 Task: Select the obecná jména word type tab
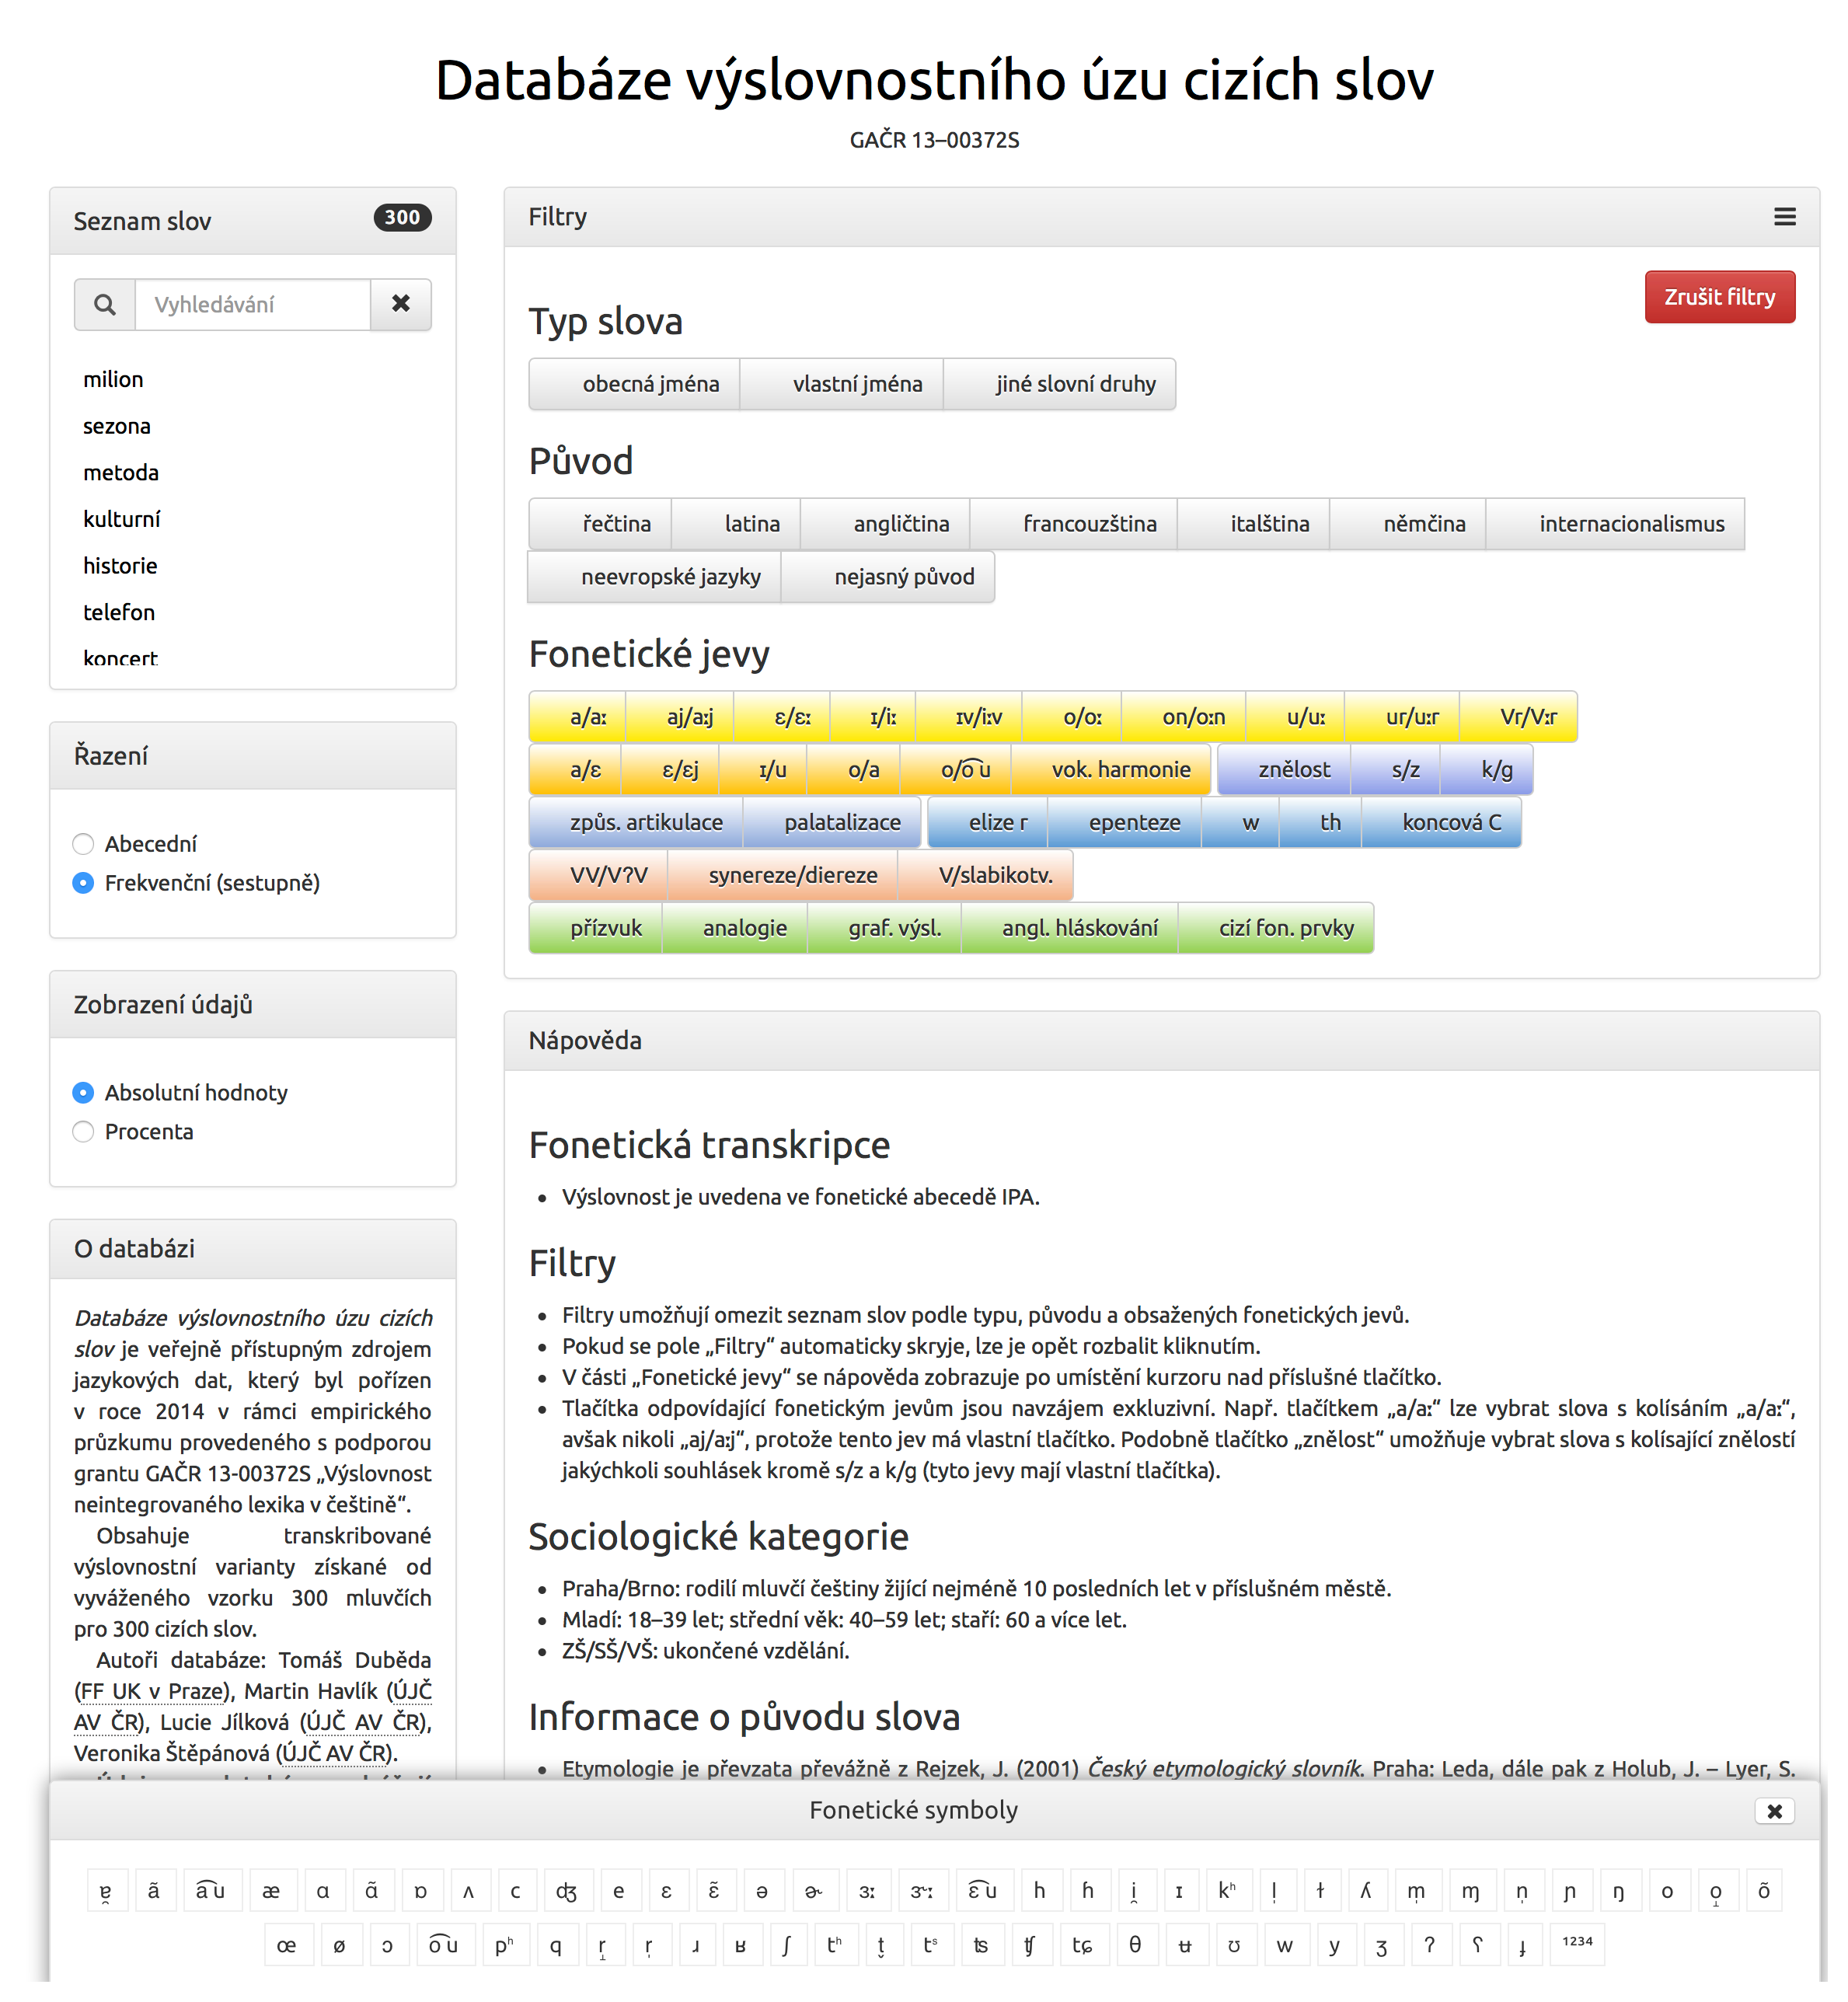point(647,382)
